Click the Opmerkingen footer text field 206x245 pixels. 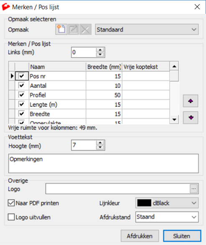(103, 163)
